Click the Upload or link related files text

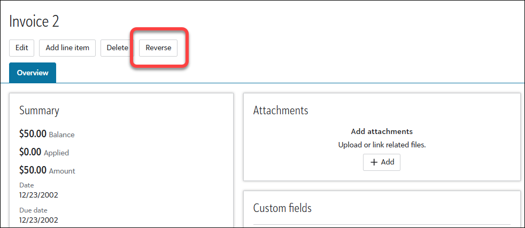click(x=382, y=145)
